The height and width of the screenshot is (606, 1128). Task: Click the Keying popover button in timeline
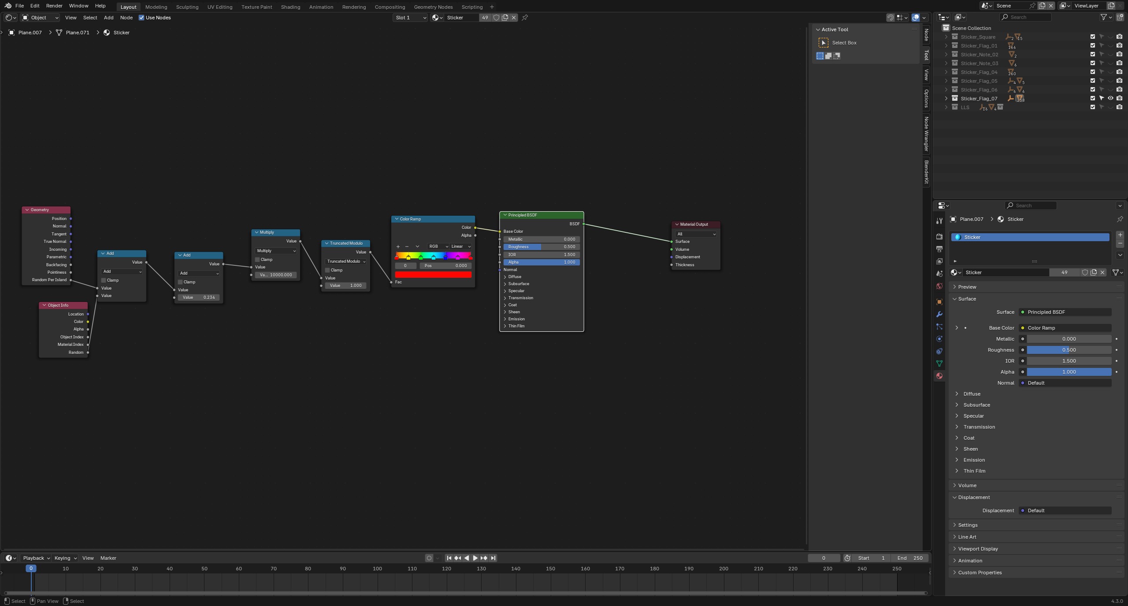pyautogui.click(x=65, y=558)
